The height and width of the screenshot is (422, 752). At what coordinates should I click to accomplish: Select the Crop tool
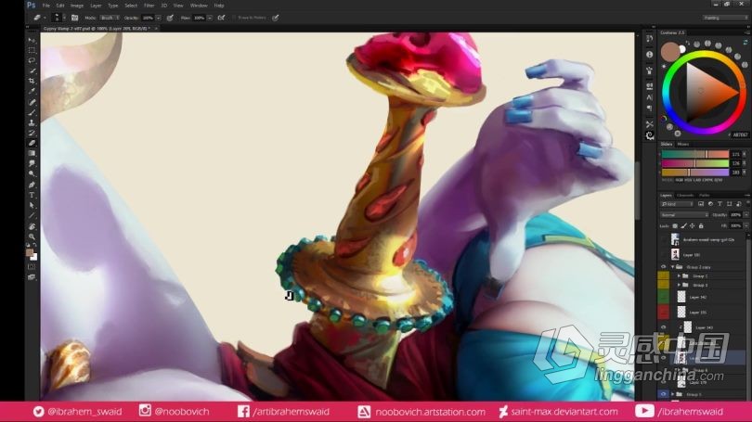[32, 81]
